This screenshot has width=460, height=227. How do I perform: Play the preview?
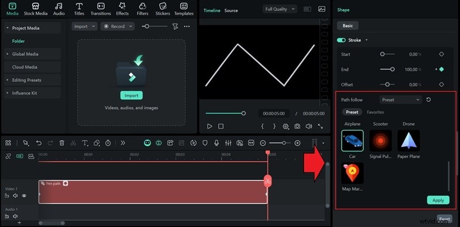click(x=209, y=126)
